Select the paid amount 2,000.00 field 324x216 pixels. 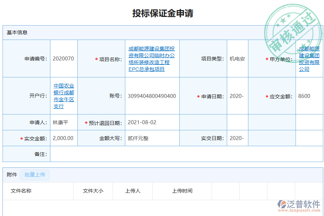pos(63,138)
